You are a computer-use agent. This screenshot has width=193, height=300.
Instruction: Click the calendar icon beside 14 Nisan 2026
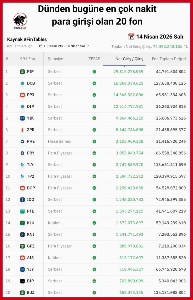pos(131,36)
